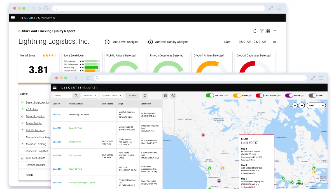Open the MacroPoint hamburger menu

(55, 87)
